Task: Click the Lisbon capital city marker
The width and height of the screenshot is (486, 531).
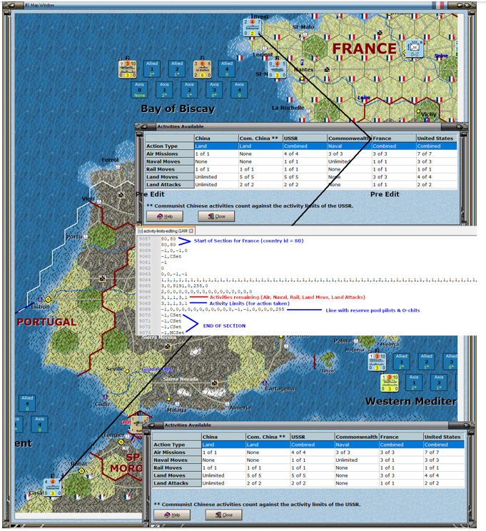Action: pos(48,299)
